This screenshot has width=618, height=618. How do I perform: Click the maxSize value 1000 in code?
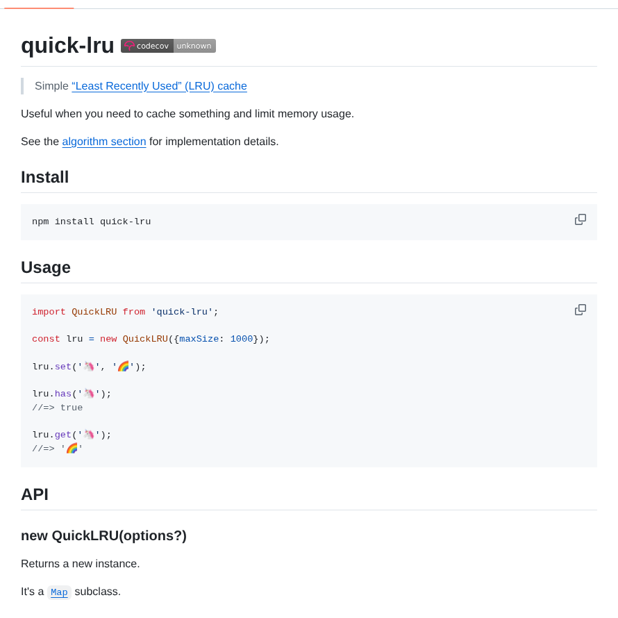pos(242,339)
